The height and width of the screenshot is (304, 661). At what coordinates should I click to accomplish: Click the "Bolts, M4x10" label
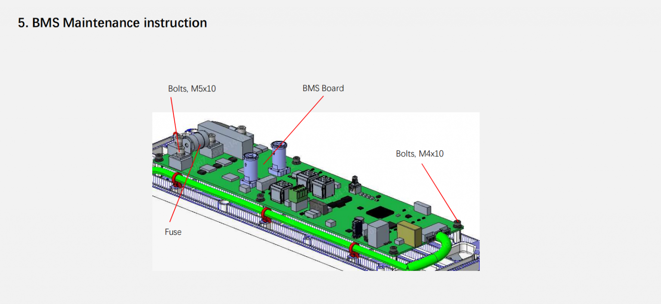point(419,153)
